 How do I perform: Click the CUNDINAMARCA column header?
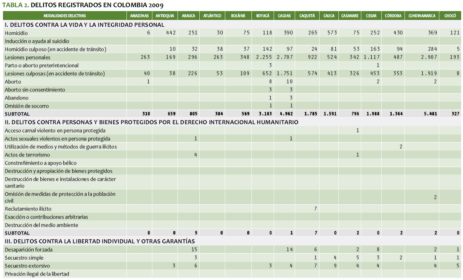[422, 16]
